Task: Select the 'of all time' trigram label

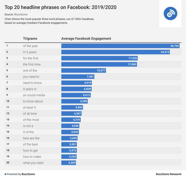Action: (30, 114)
